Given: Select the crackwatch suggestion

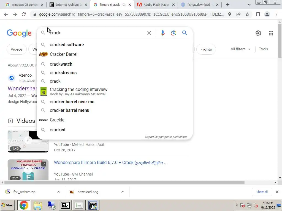Looking at the screenshot, I should click(x=115, y=64).
